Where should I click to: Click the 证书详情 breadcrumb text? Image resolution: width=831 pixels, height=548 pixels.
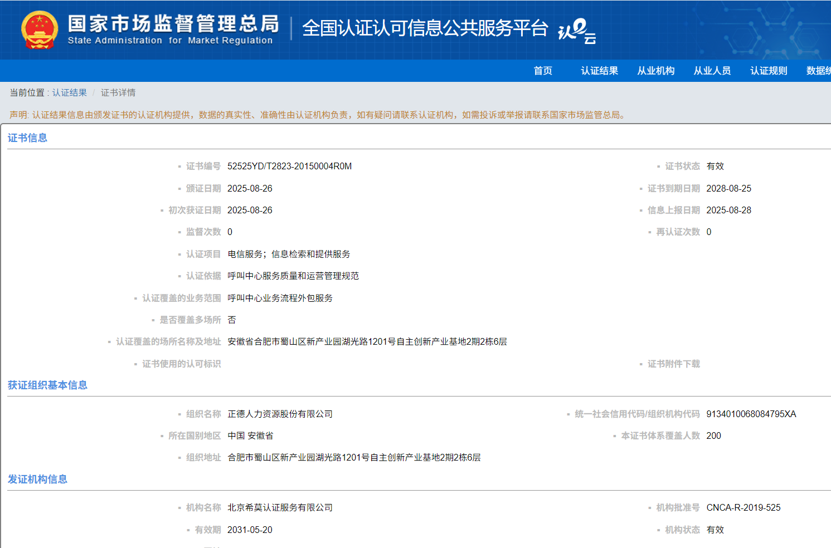coord(118,92)
